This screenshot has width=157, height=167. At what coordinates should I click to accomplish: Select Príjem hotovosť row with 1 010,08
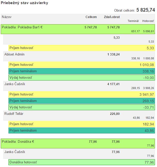(81, 65)
